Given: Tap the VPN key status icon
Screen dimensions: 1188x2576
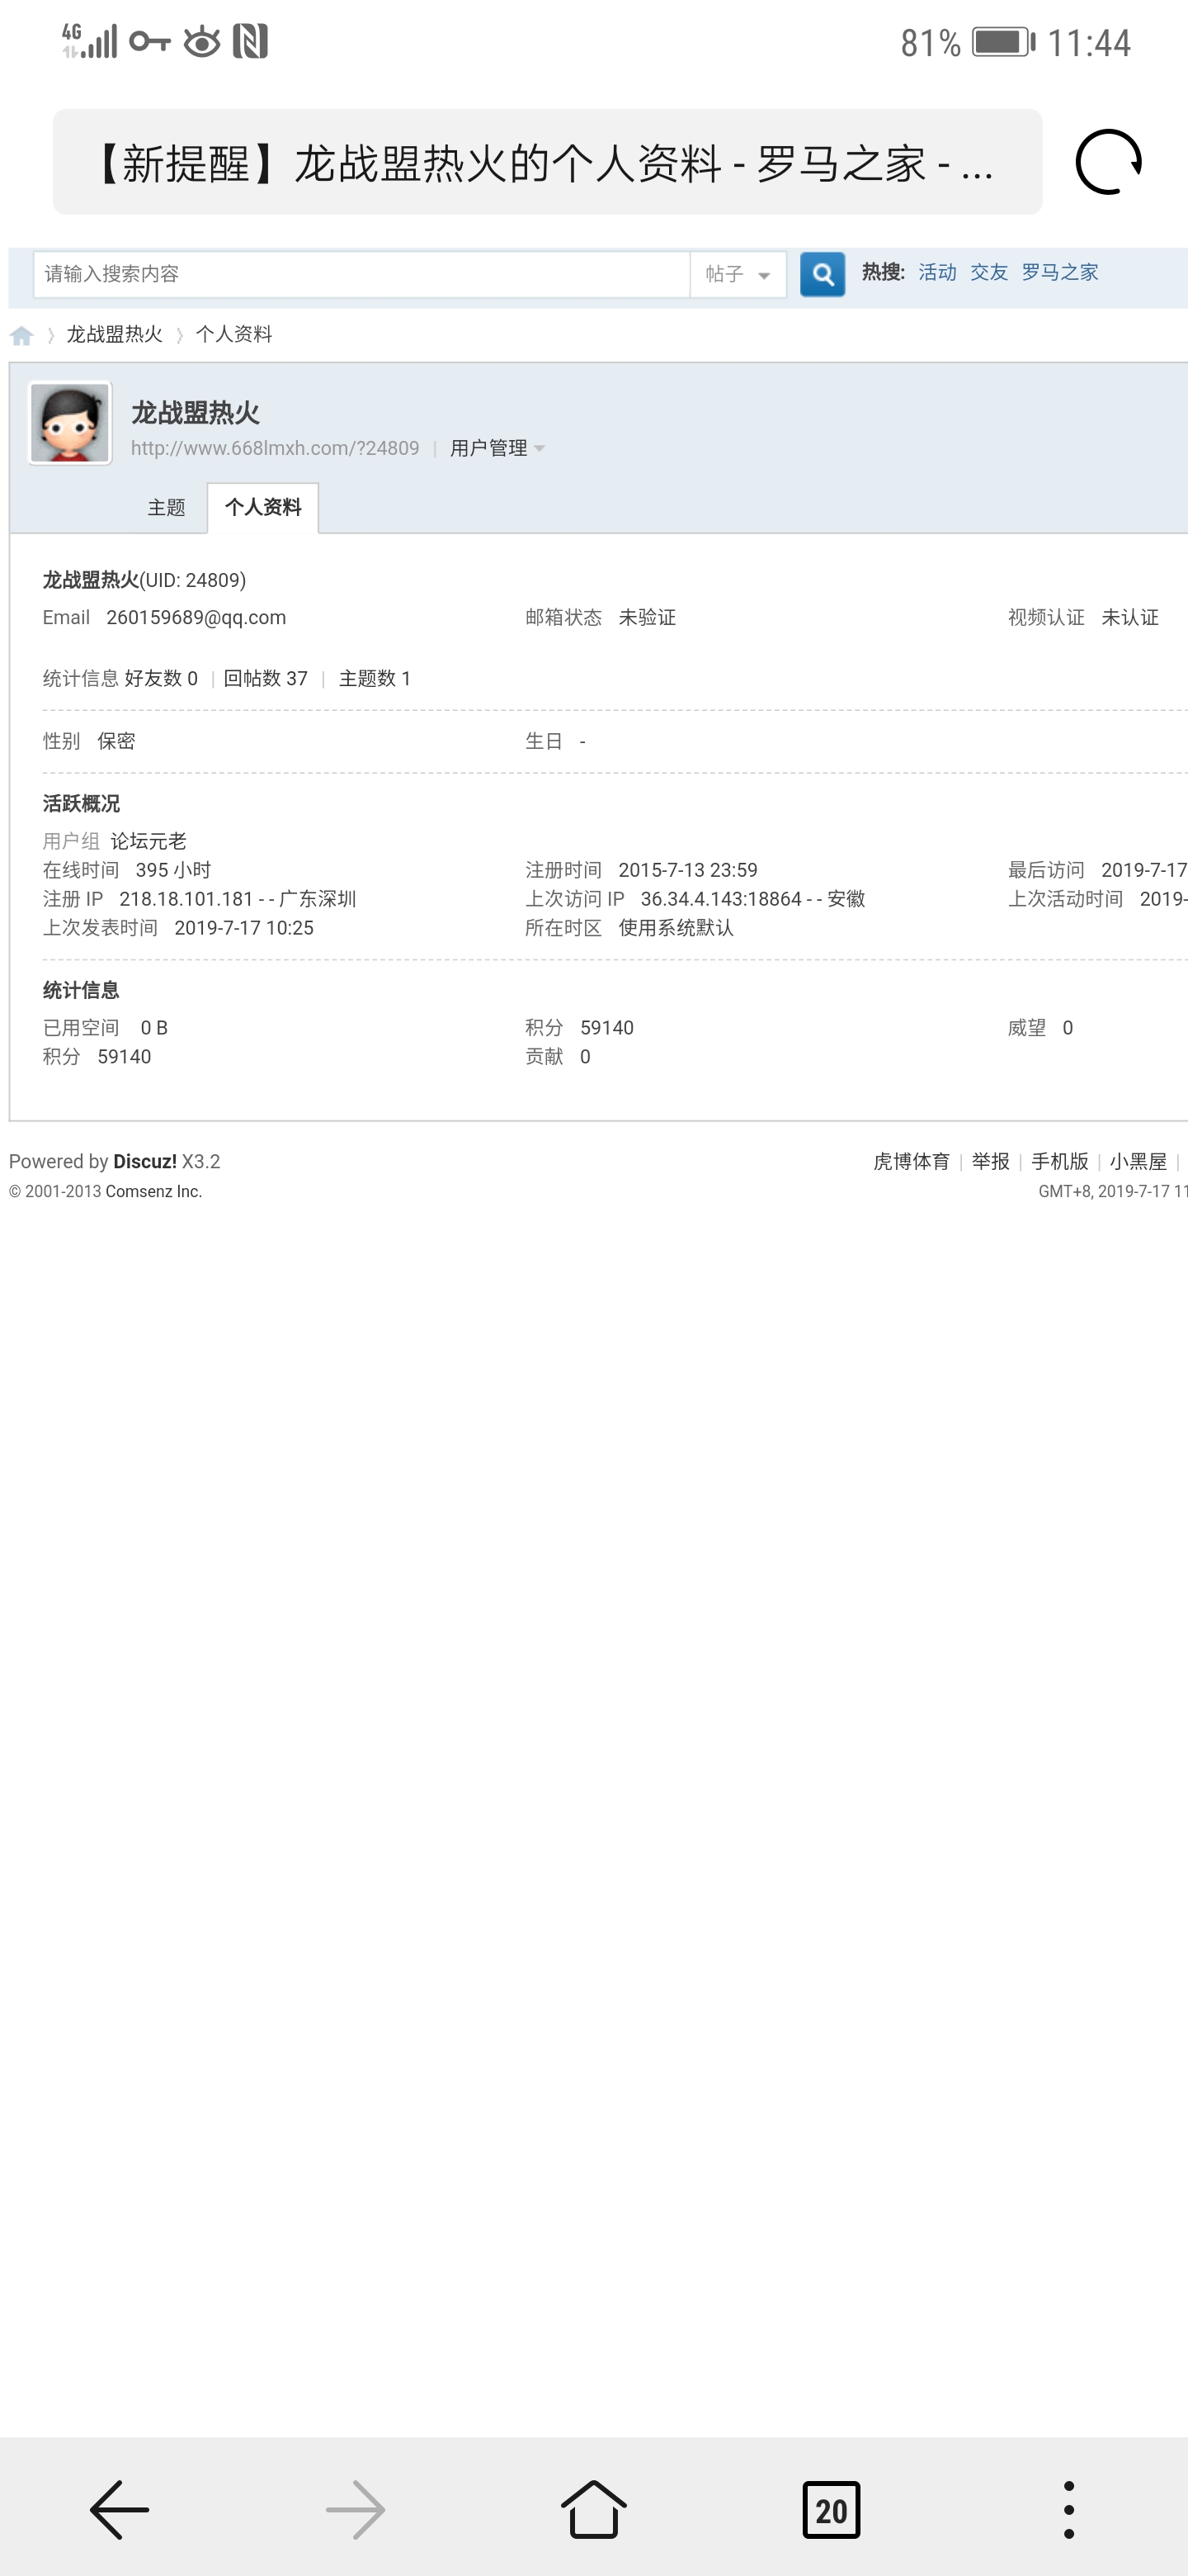Looking at the screenshot, I should [x=150, y=41].
